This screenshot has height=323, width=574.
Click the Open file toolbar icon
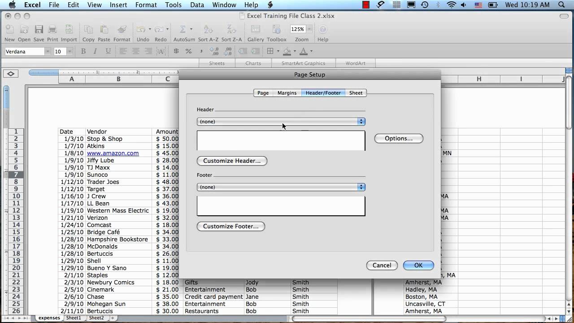coord(24,30)
